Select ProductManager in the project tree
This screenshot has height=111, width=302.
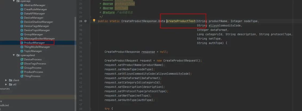tap(34, 43)
